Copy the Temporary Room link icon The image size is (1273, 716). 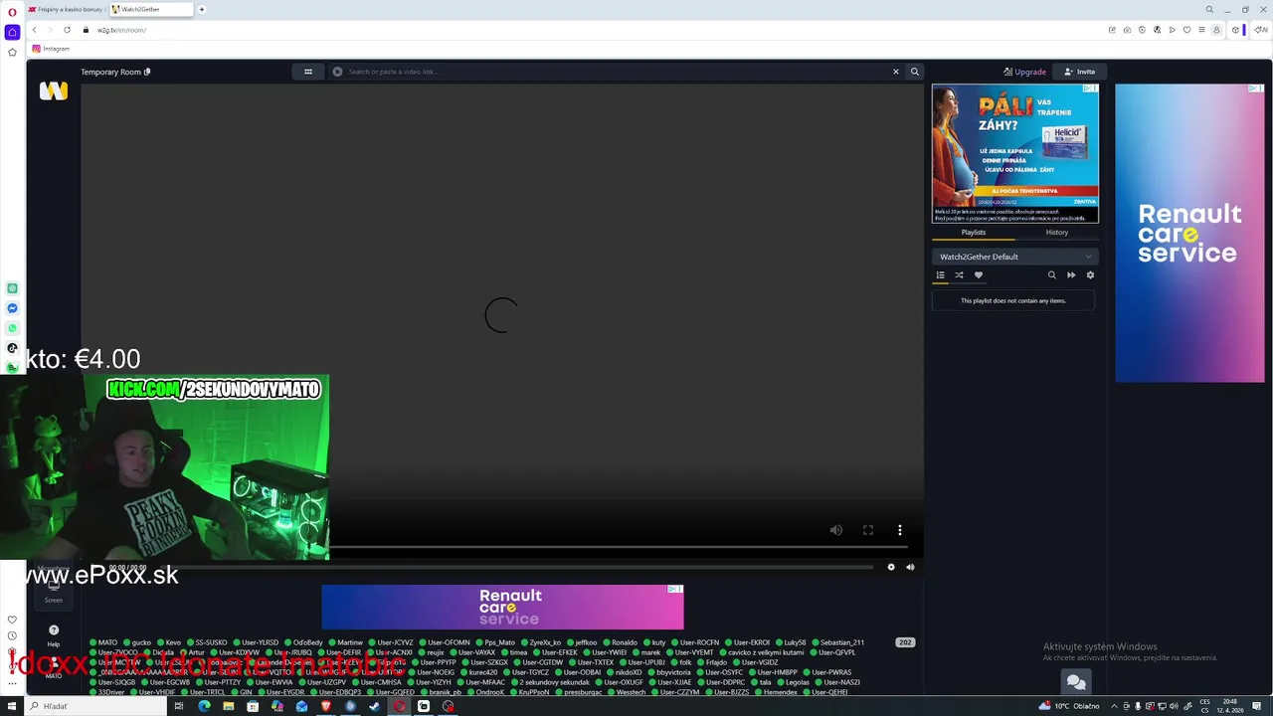(147, 72)
